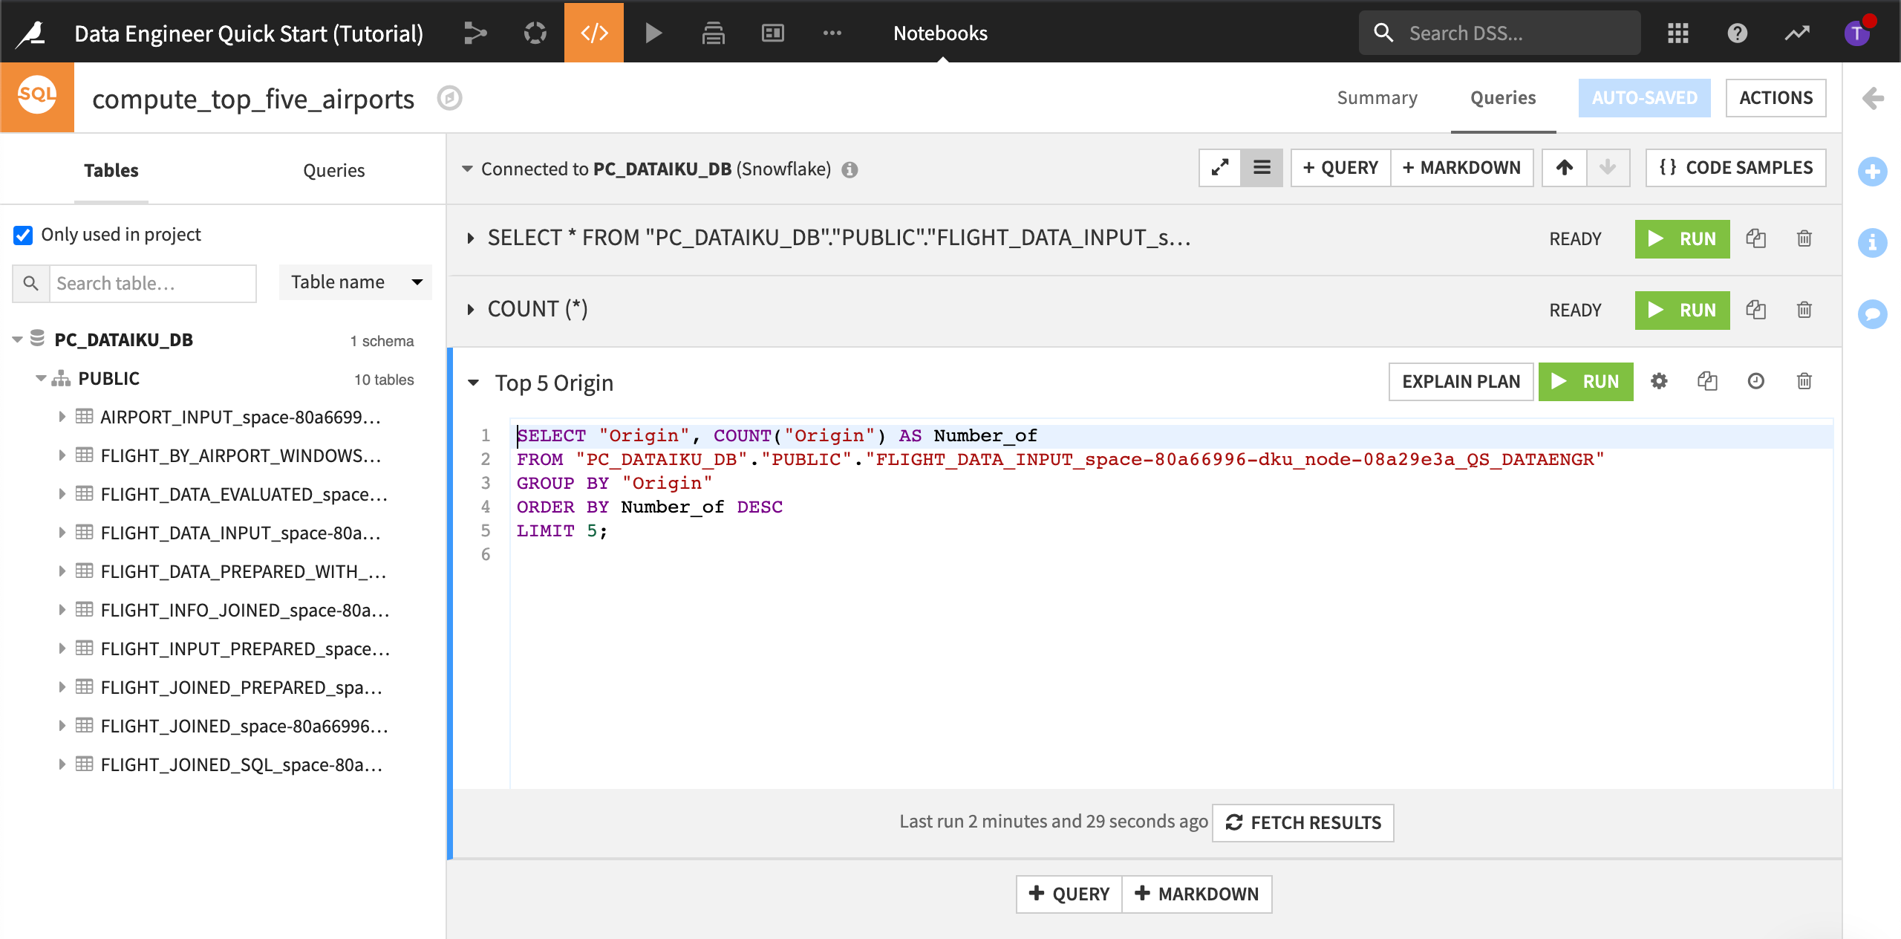Viewport: 1901px width, 939px height.
Task: Click FETCH RESULTS button
Action: click(x=1302, y=822)
